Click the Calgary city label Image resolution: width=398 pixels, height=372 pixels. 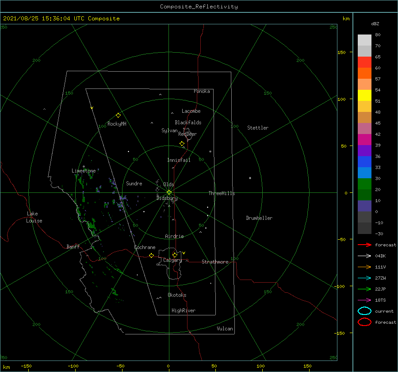172,260
